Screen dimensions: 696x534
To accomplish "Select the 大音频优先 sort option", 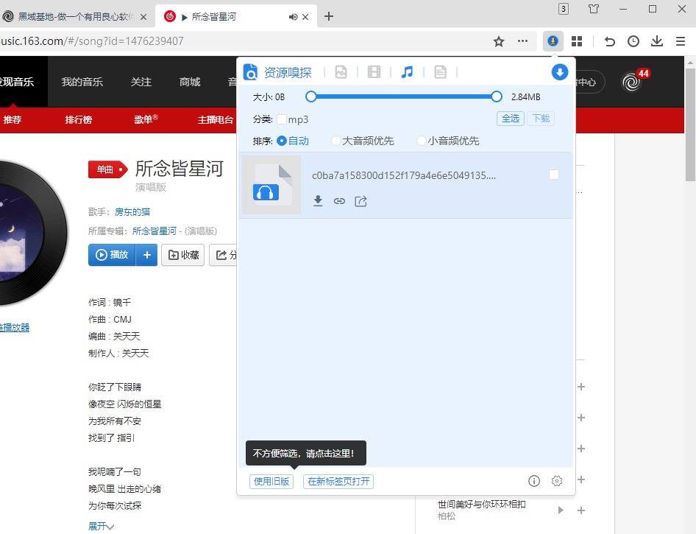I will click(x=336, y=141).
